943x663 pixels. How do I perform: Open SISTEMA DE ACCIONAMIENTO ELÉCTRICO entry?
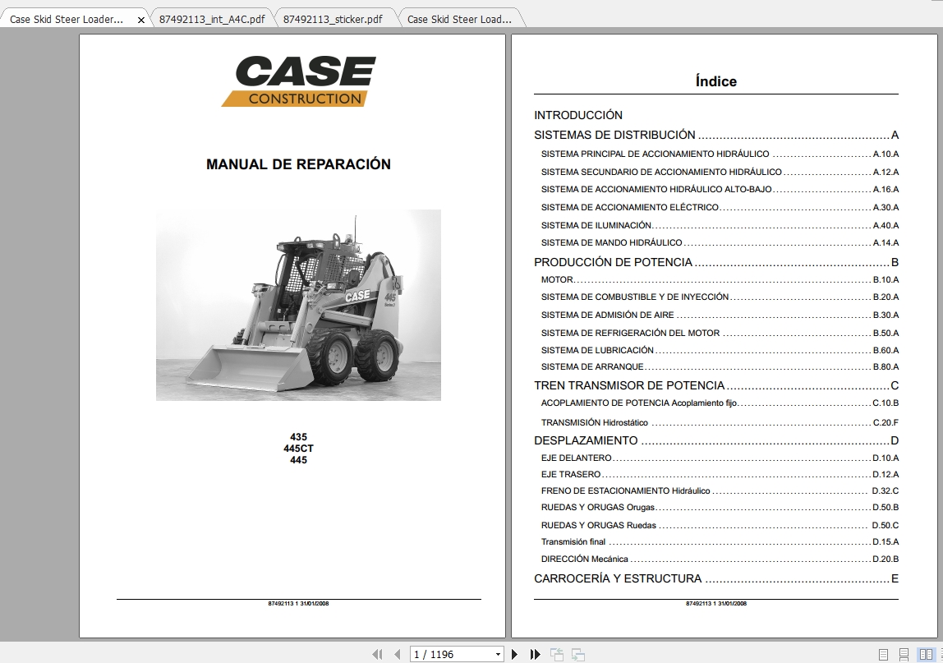(x=720, y=208)
